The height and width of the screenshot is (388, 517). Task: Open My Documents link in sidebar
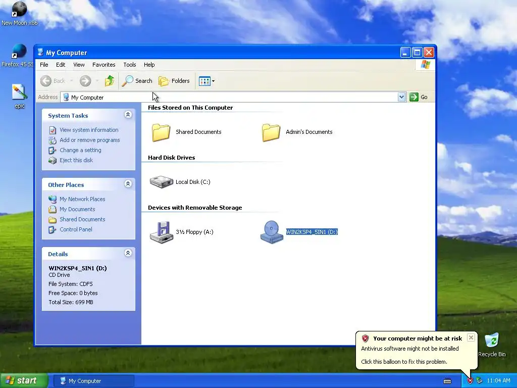[x=77, y=209]
